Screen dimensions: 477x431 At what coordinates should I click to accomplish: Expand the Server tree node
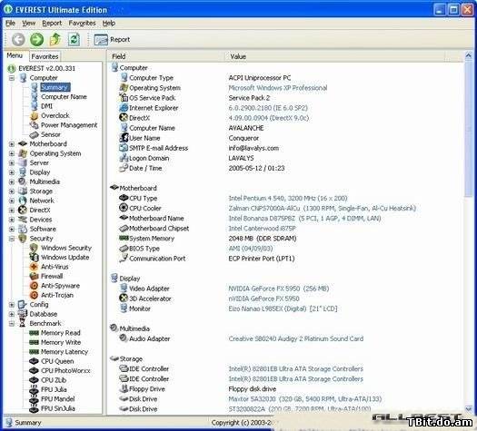pos(12,162)
